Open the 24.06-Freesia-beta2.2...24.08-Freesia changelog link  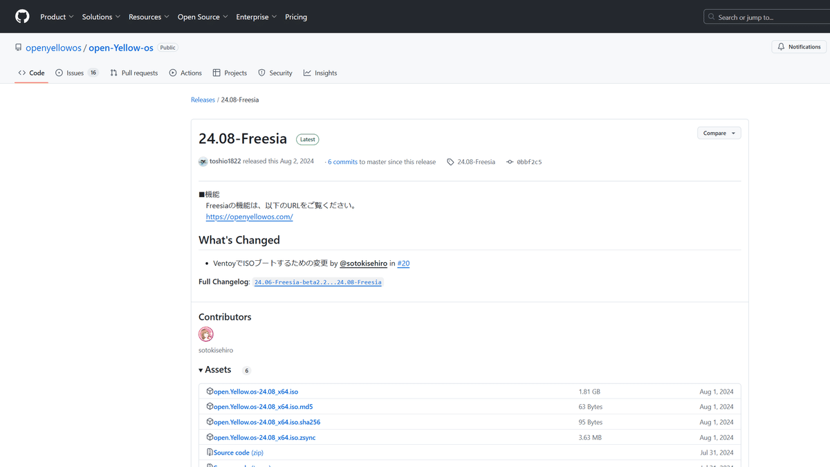click(x=317, y=282)
